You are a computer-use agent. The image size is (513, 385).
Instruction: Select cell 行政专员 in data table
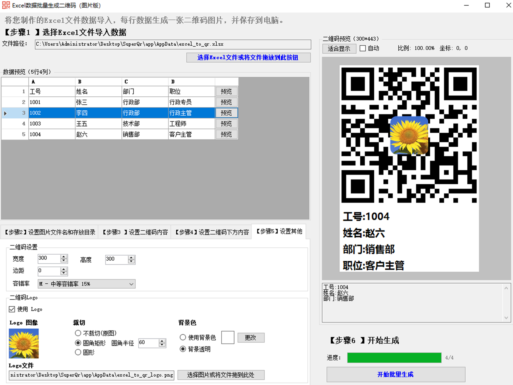191,102
